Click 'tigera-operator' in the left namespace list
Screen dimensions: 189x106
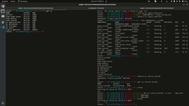13,30
